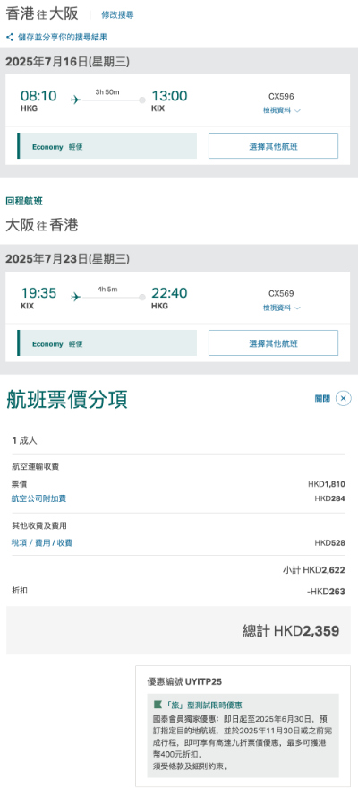Open the 修改搜尋 link

[x=117, y=15]
